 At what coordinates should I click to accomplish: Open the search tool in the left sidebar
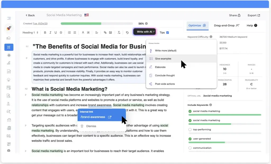(x=9, y=112)
